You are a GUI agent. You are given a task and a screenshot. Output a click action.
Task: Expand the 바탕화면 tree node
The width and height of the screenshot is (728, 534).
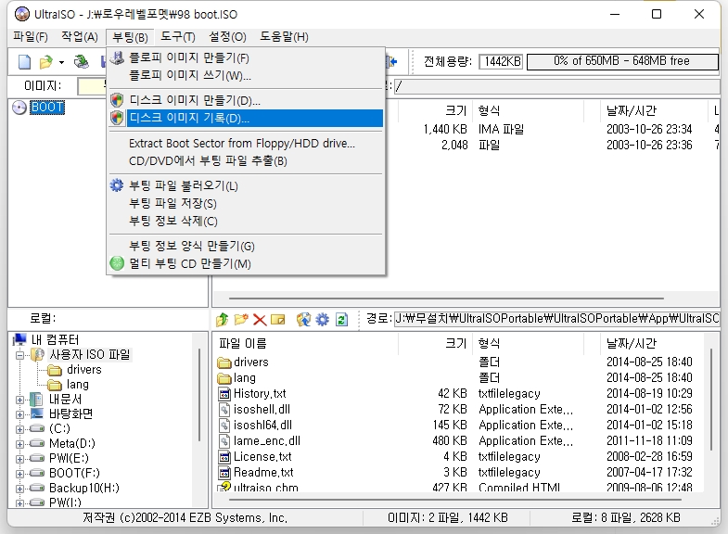(x=20, y=414)
